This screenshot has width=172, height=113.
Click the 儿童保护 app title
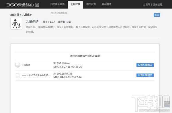point(32,21)
